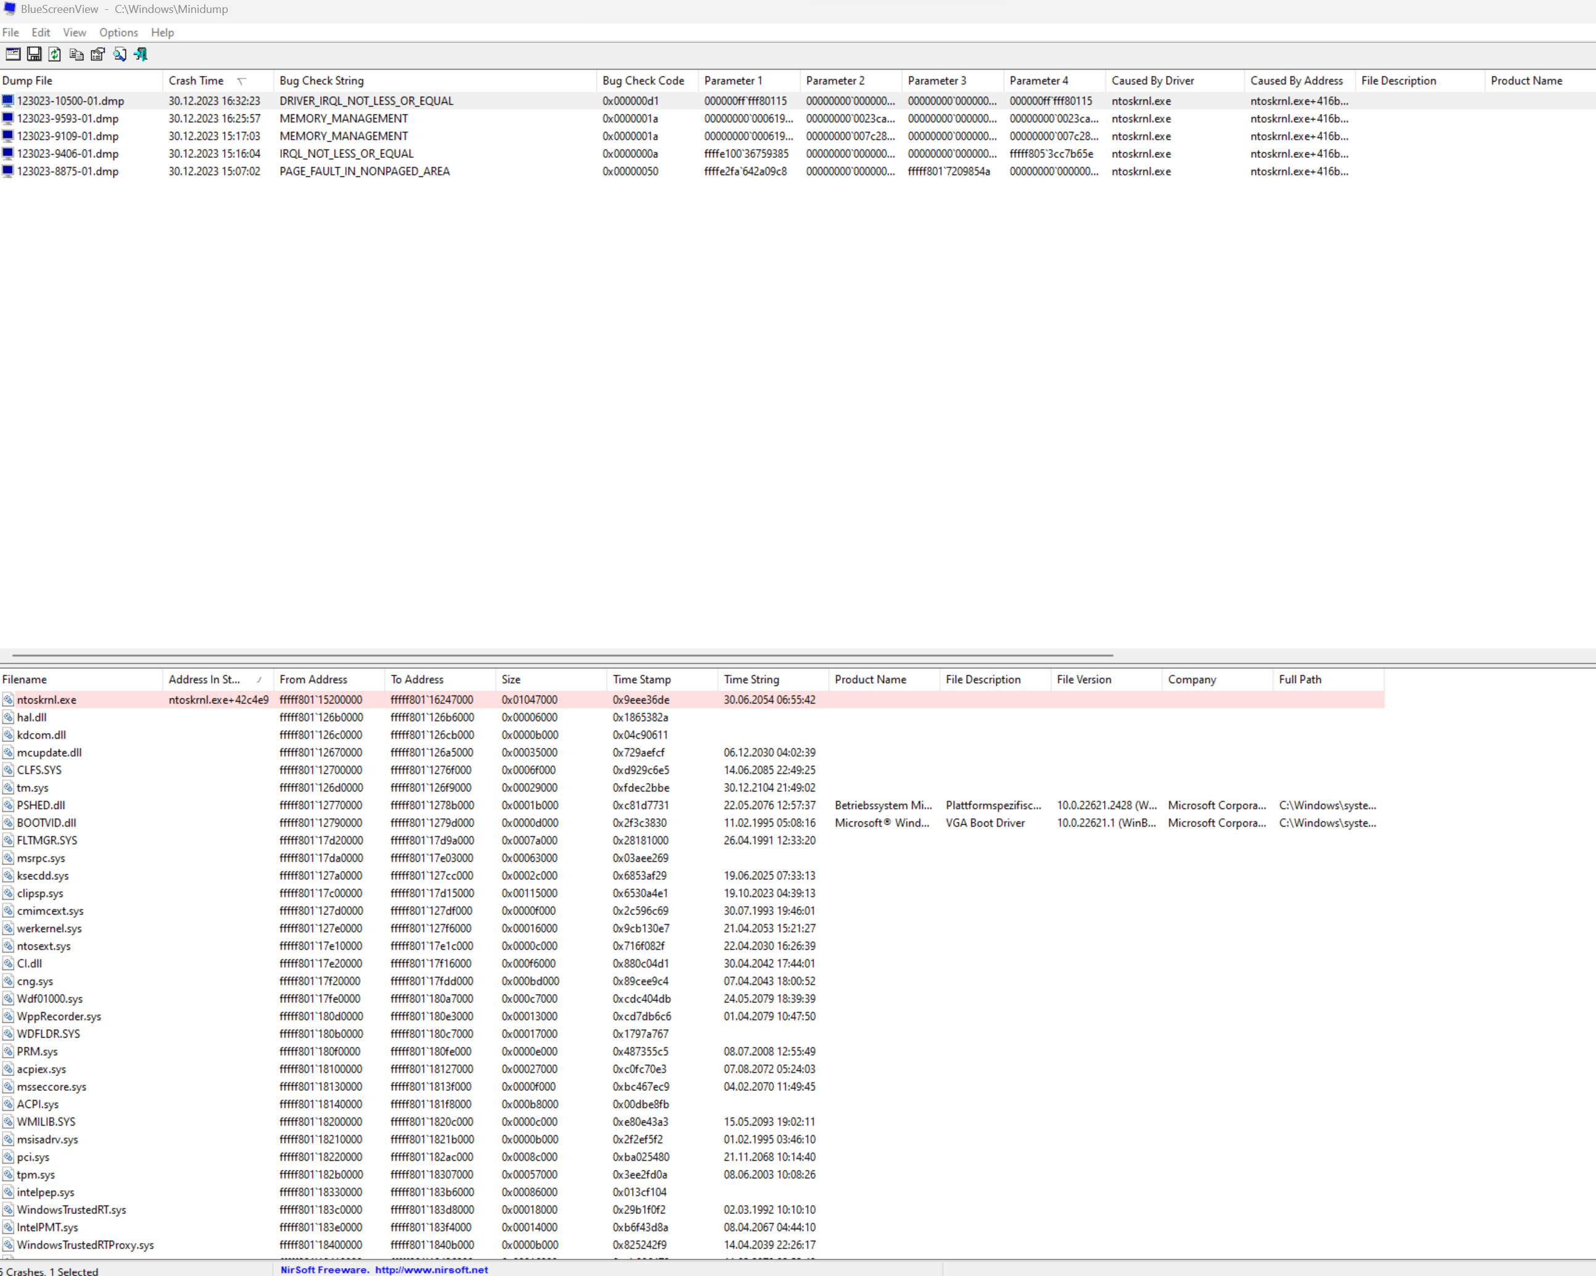The image size is (1596, 1276).
Task: Copy selected items using the copy icon
Action: coord(76,54)
